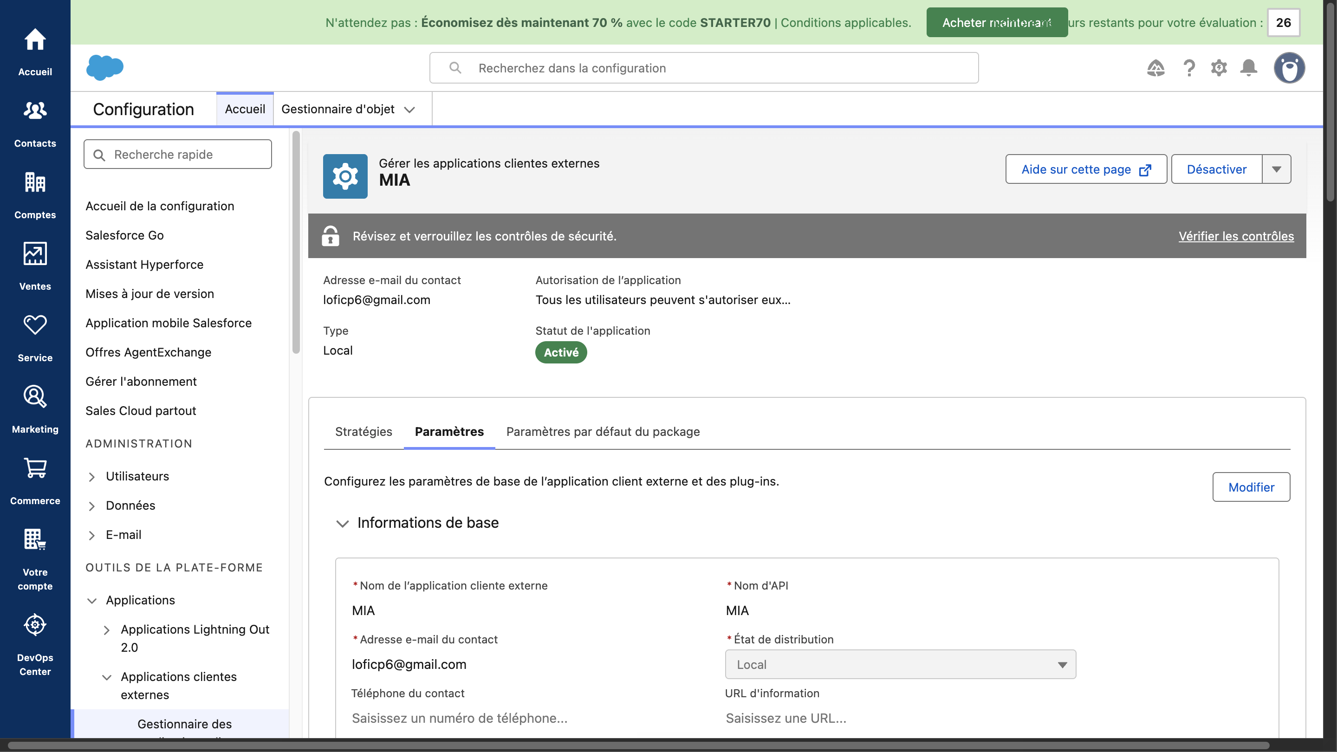The height and width of the screenshot is (752, 1337).
Task: Click the padlock icon in security banner
Action: (331, 236)
